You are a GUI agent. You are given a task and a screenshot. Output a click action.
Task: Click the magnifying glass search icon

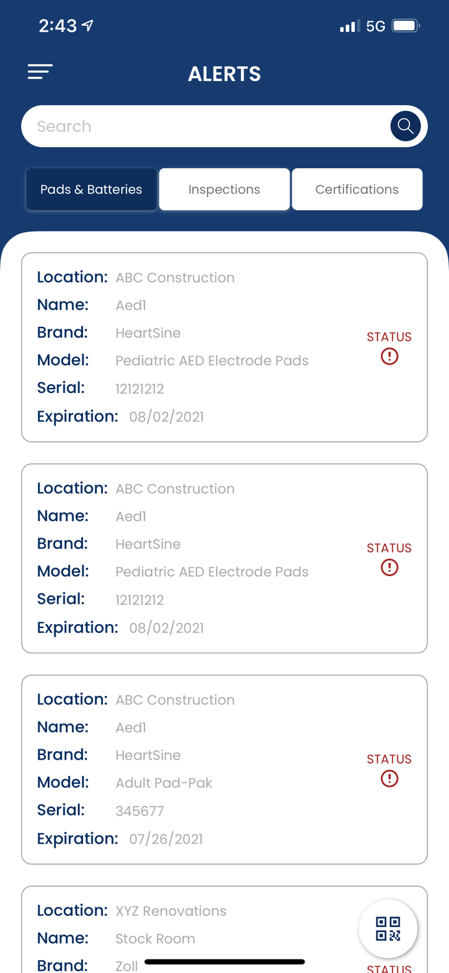pos(405,126)
